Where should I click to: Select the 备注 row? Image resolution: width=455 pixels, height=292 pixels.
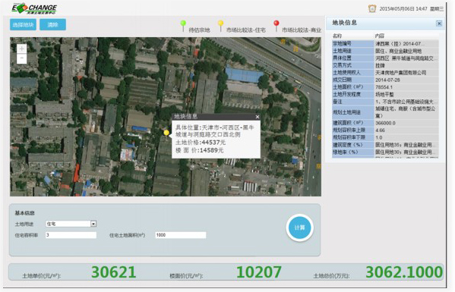tap(385, 102)
